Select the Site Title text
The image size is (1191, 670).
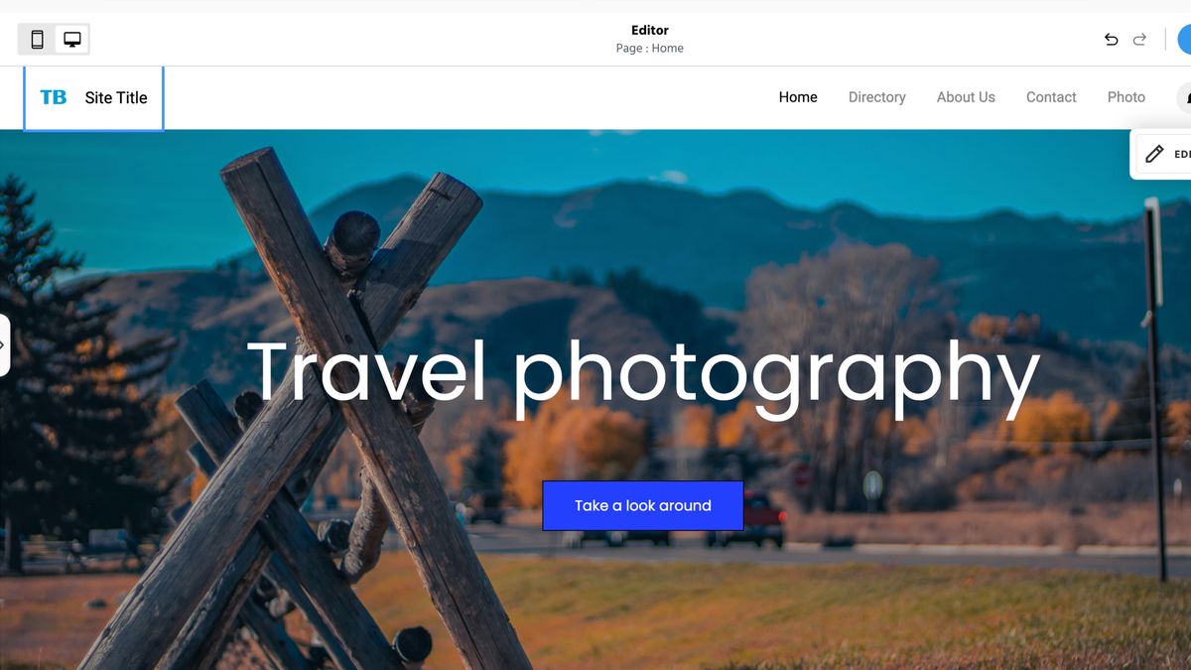(x=116, y=97)
